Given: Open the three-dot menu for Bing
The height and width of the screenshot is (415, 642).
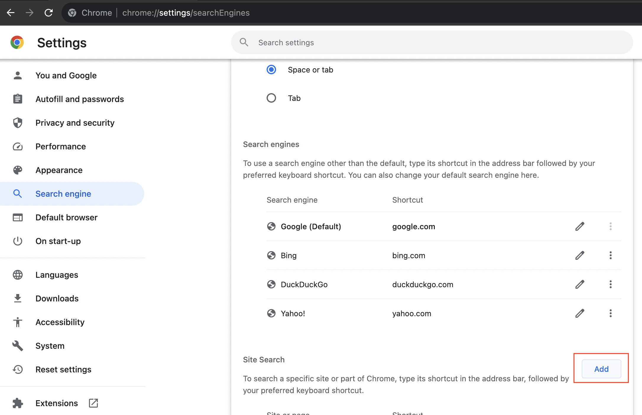Looking at the screenshot, I should (x=610, y=255).
